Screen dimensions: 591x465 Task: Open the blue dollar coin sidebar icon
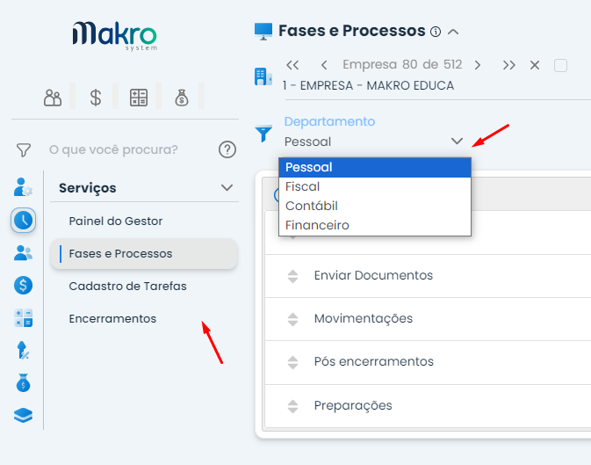pos(23,286)
